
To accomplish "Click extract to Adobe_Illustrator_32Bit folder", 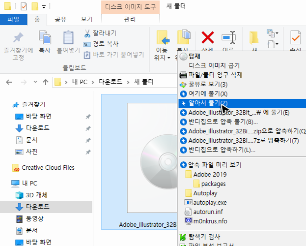I will pos(242,113).
